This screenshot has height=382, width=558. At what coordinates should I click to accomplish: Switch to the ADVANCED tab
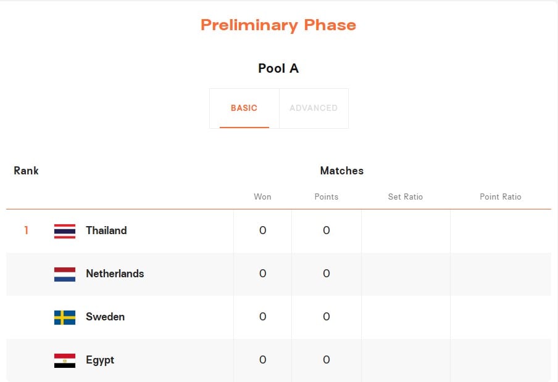tap(314, 108)
